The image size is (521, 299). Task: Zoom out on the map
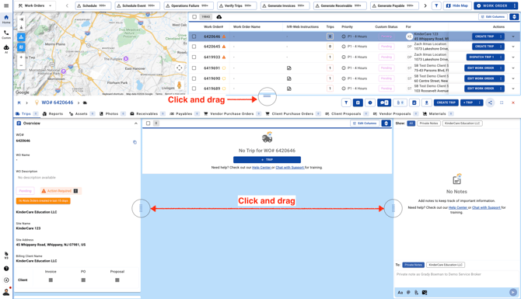[21, 65]
